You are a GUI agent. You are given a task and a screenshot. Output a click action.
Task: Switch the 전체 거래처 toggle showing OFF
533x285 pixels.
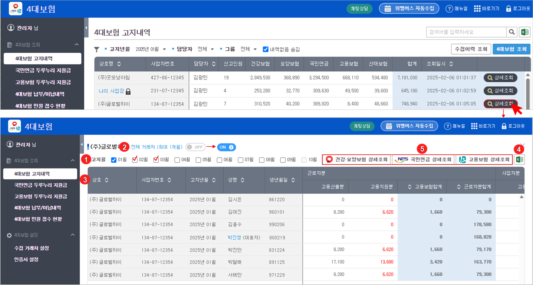coord(196,147)
